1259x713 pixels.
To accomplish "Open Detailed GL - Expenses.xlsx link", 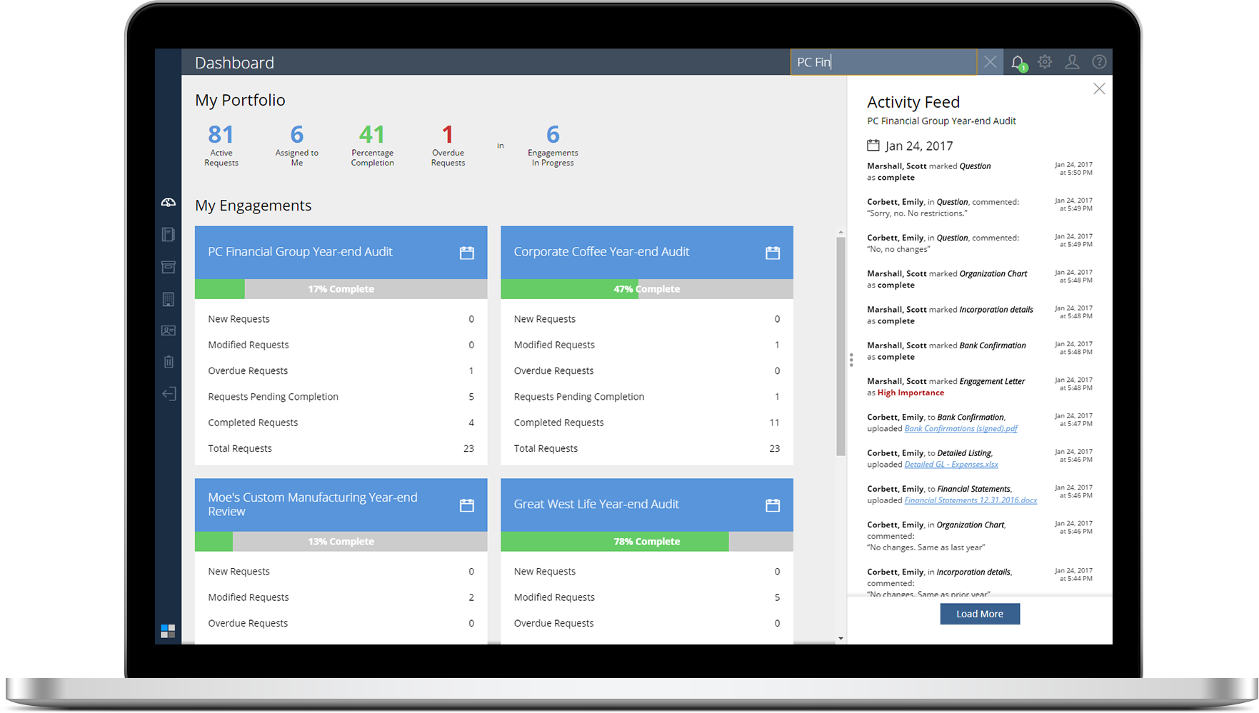I will (950, 465).
